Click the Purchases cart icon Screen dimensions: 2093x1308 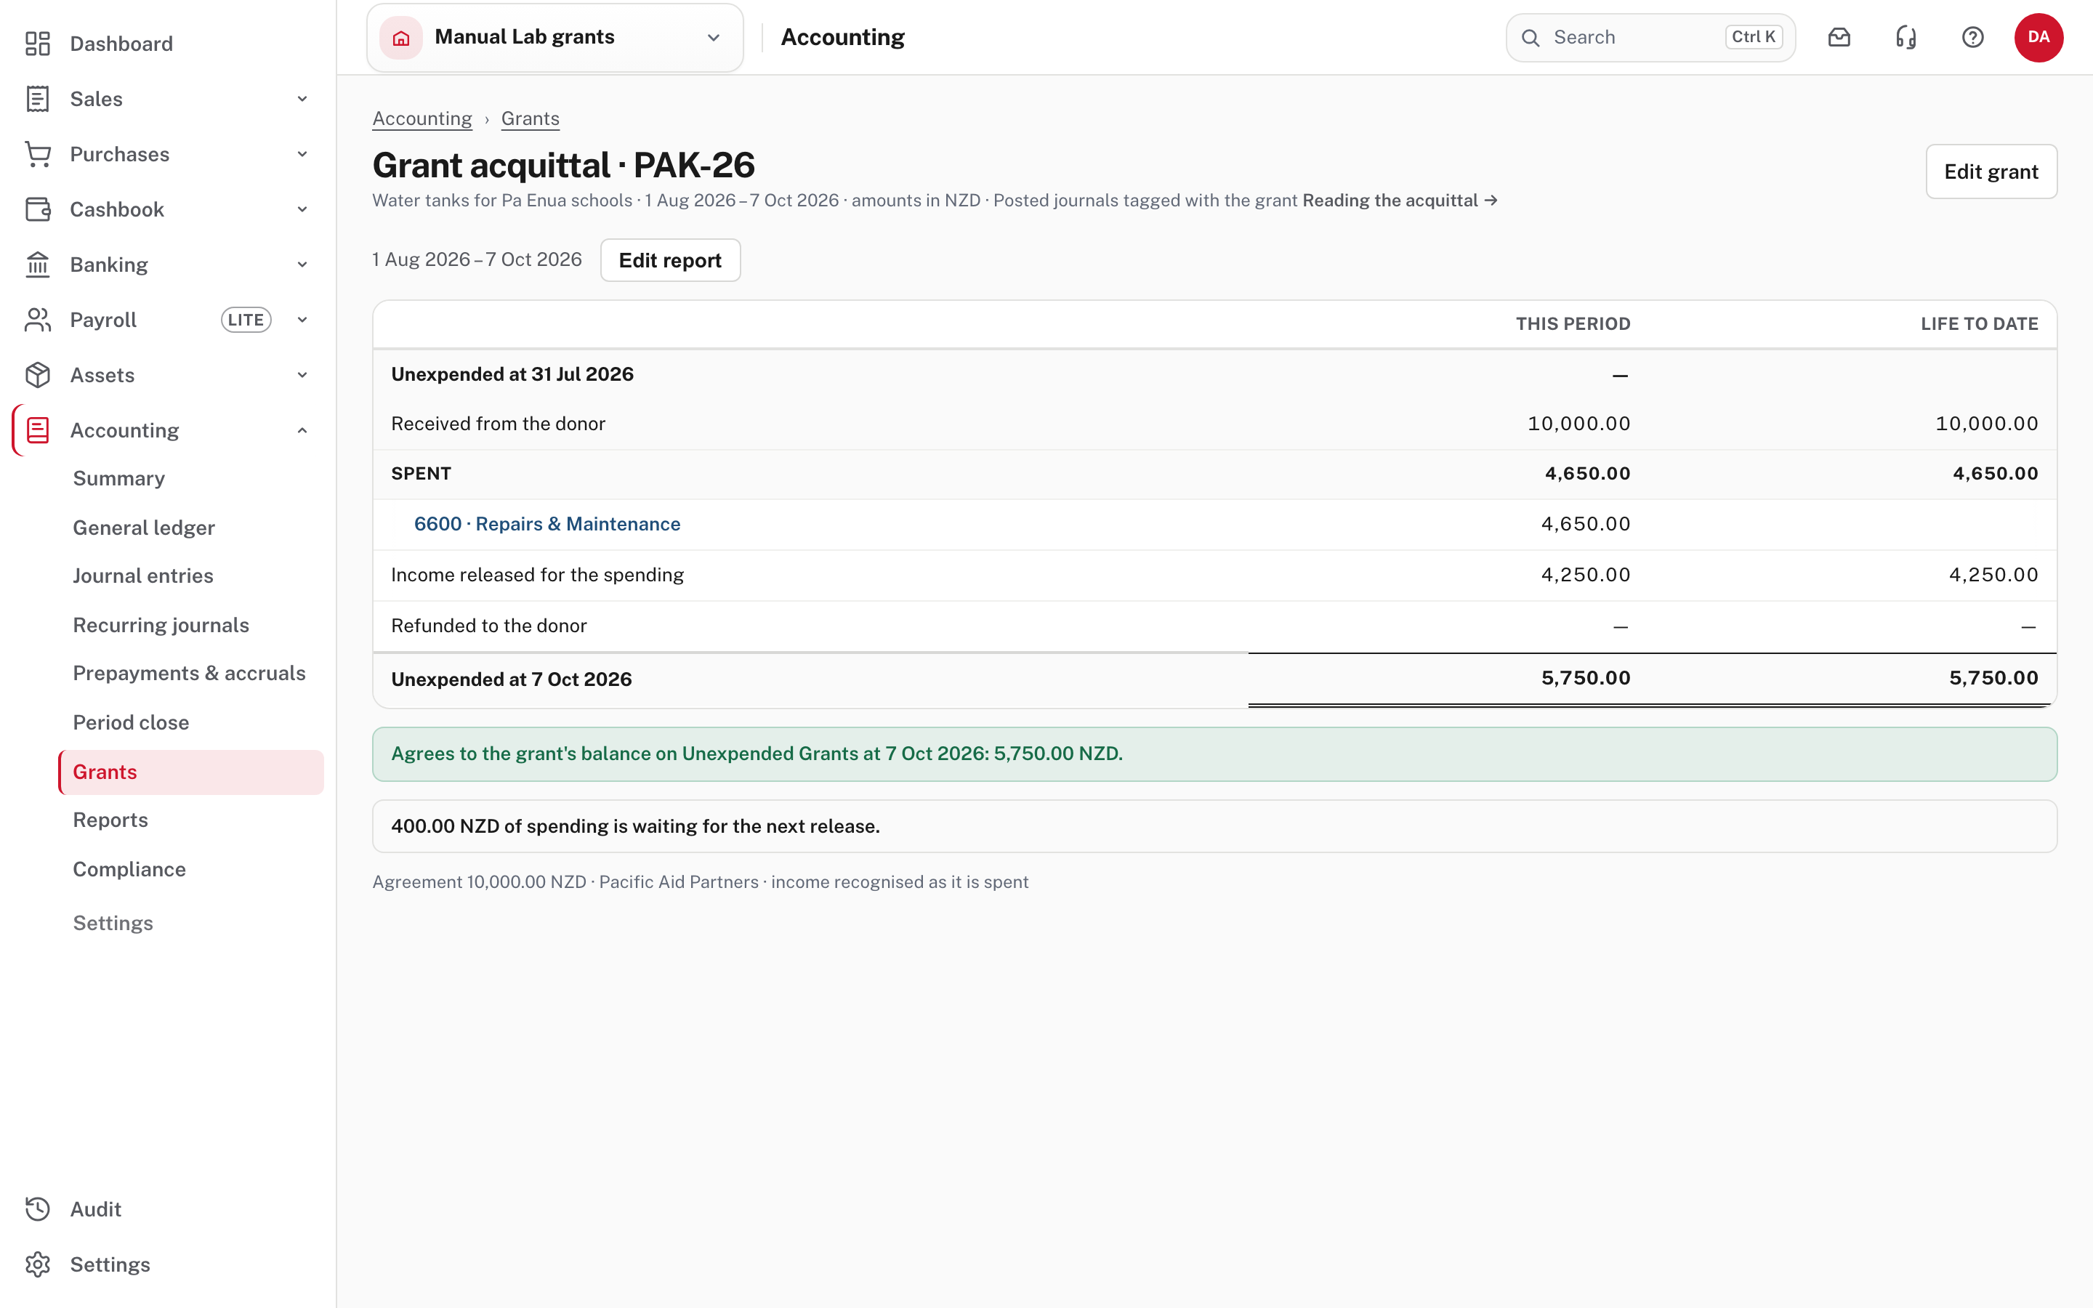[x=37, y=154]
